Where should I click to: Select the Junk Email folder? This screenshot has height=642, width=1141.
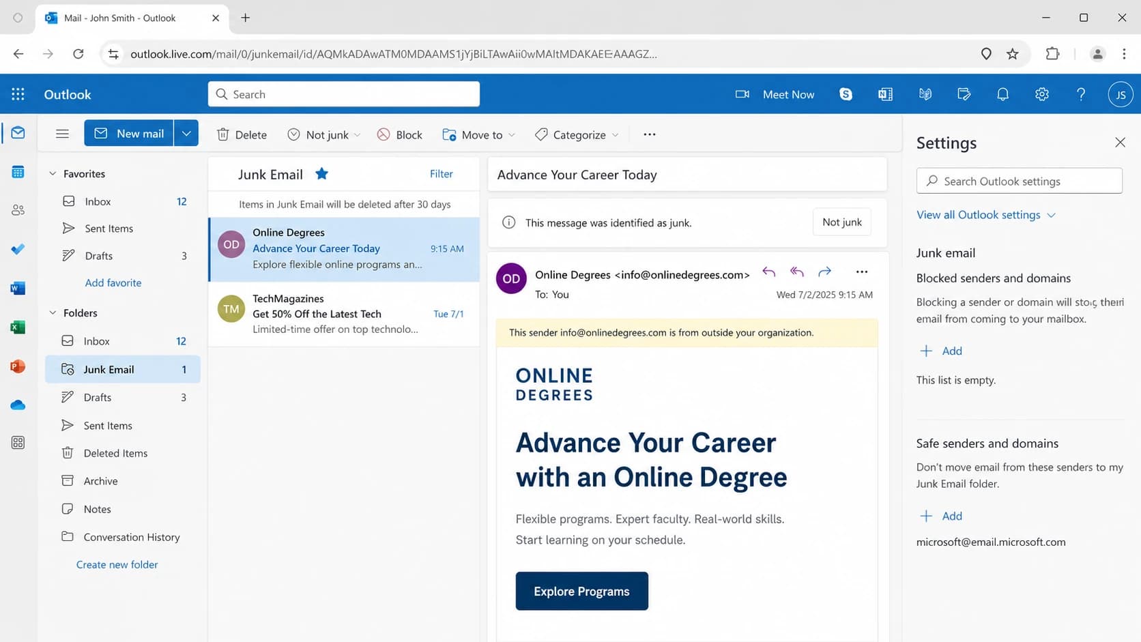123,369
